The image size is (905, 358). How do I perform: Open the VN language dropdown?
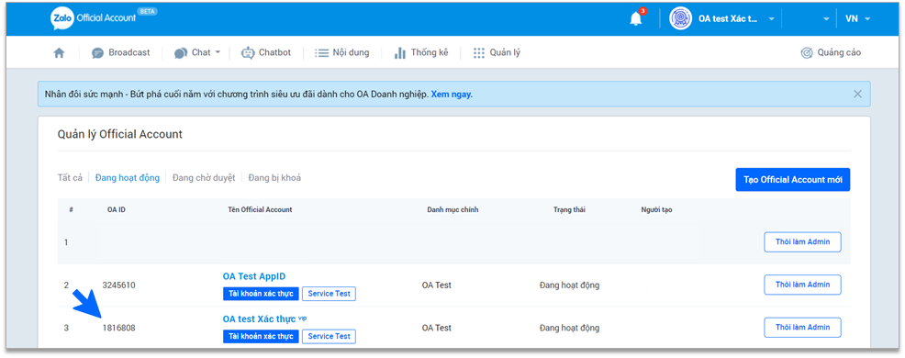coord(857,18)
